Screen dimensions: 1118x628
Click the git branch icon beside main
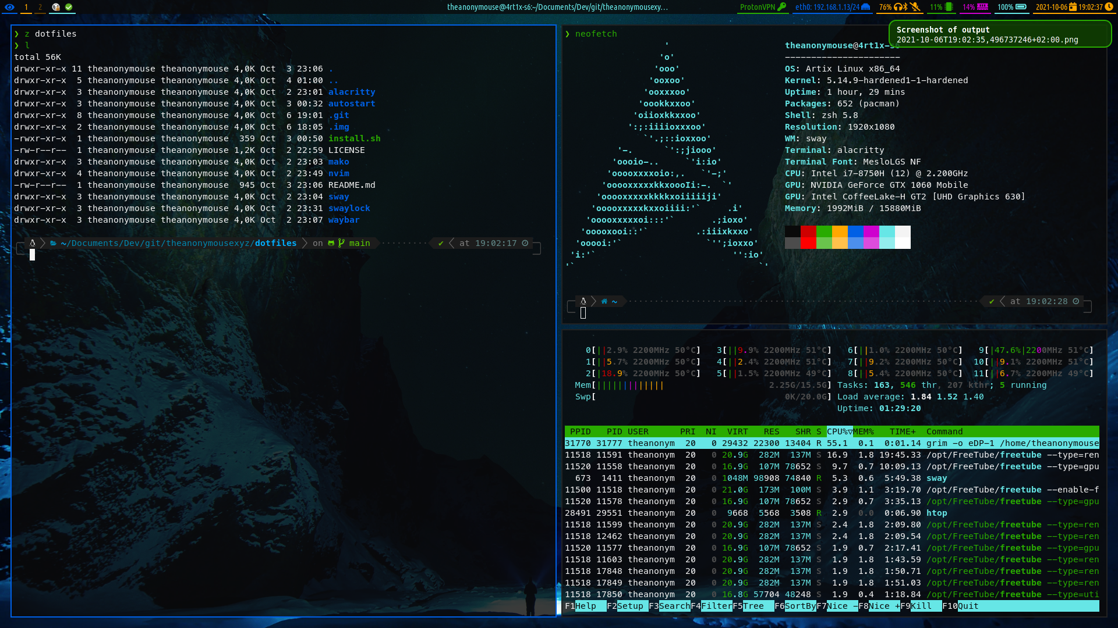341,243
